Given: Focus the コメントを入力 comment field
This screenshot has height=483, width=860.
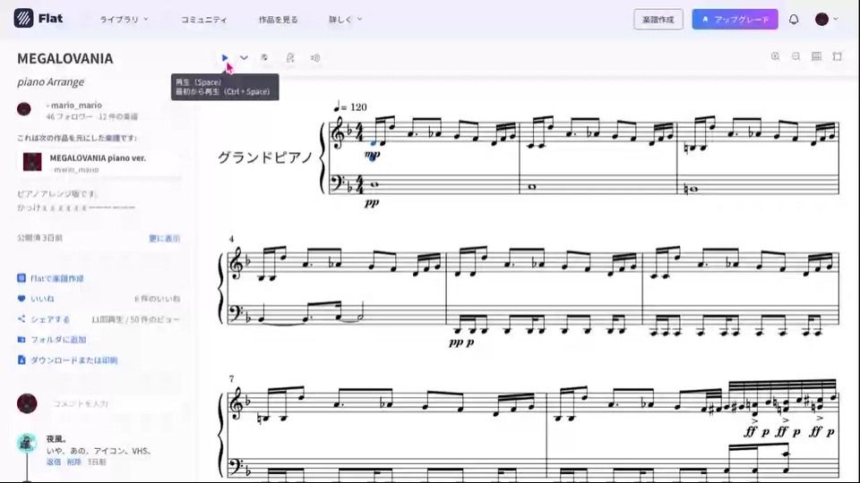Looking at the screenshot, I should point(116,403).
